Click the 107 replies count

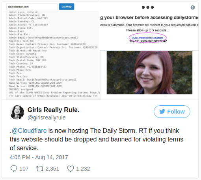point(24,169)
